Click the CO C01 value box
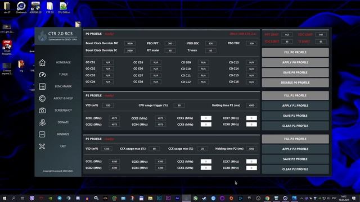This screenshot has height=202, width=360. coord(108,62)
